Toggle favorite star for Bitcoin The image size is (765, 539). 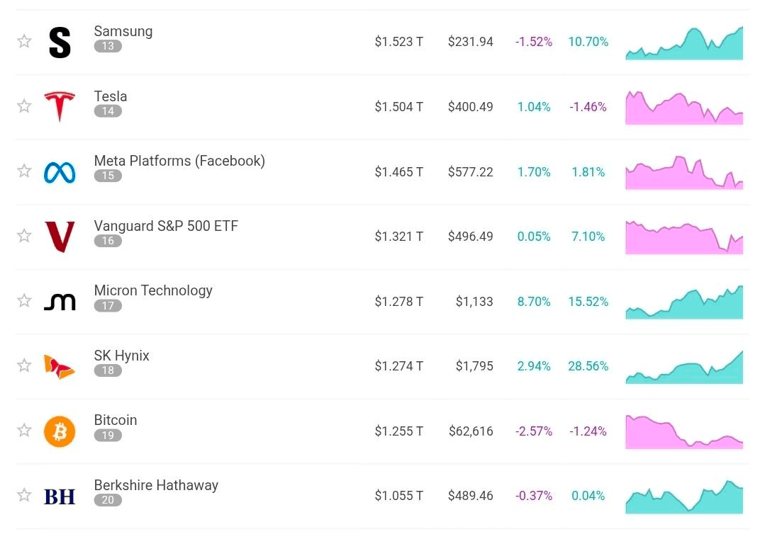coord(24,431)
